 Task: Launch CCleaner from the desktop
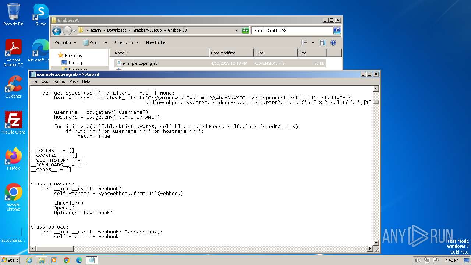(13, 86)
